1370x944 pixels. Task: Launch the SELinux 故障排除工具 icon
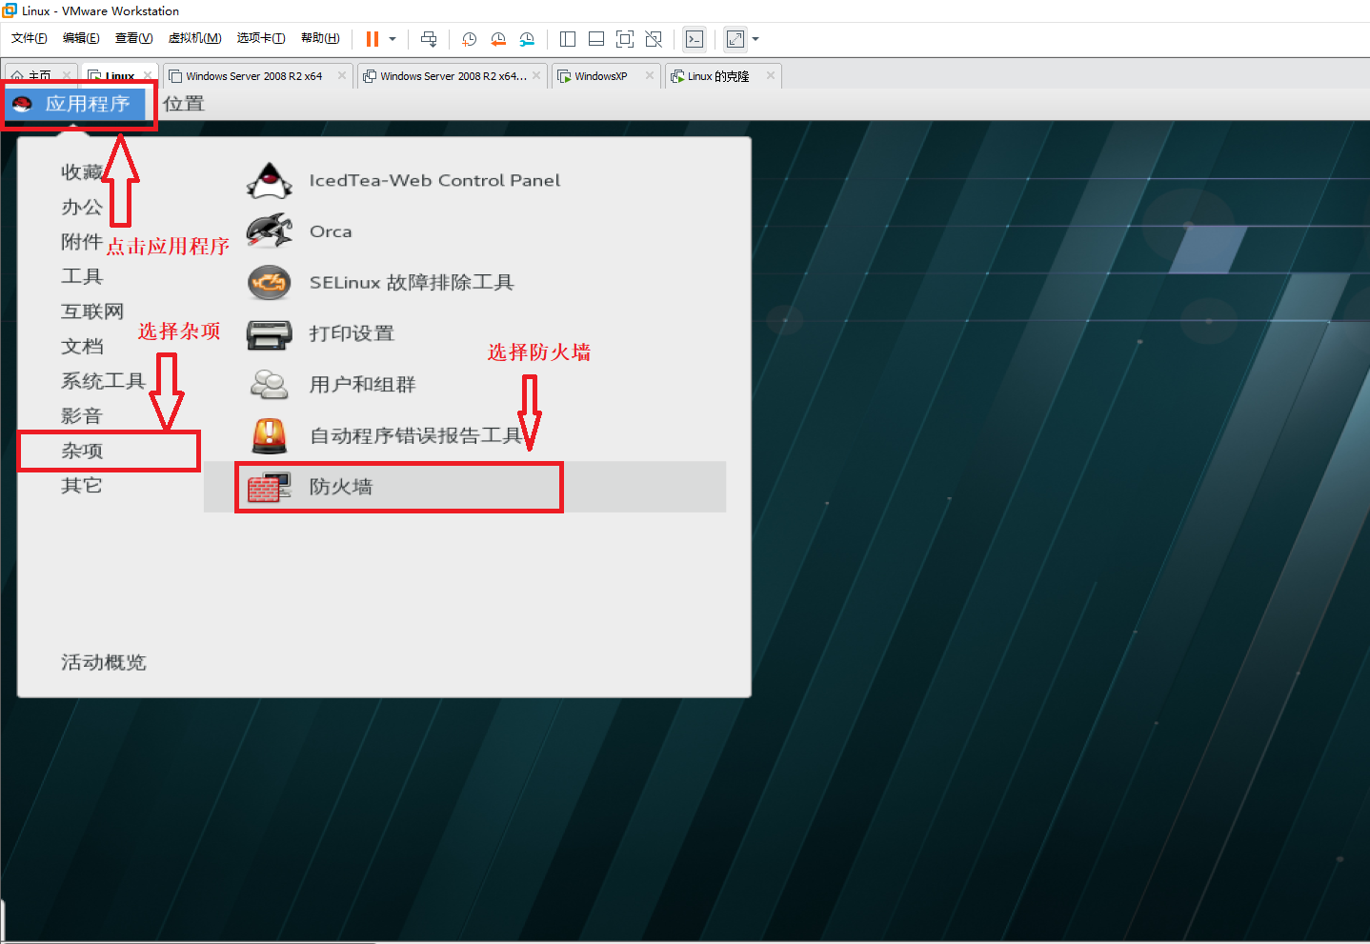(270, 282)
